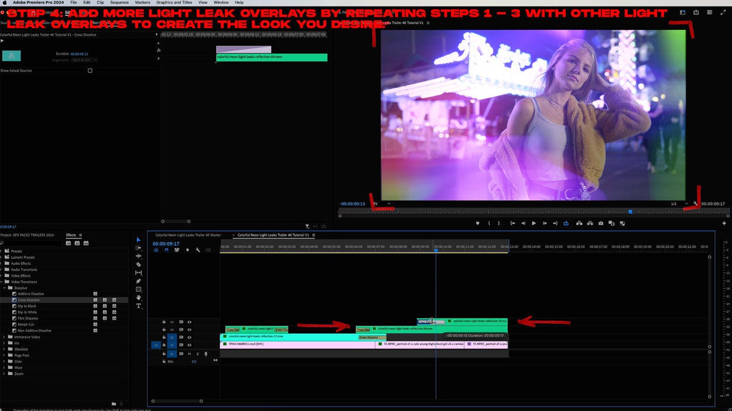The image size is (732, 411).
Task: Select the Pen tool
Action: [x=138, y=281]
